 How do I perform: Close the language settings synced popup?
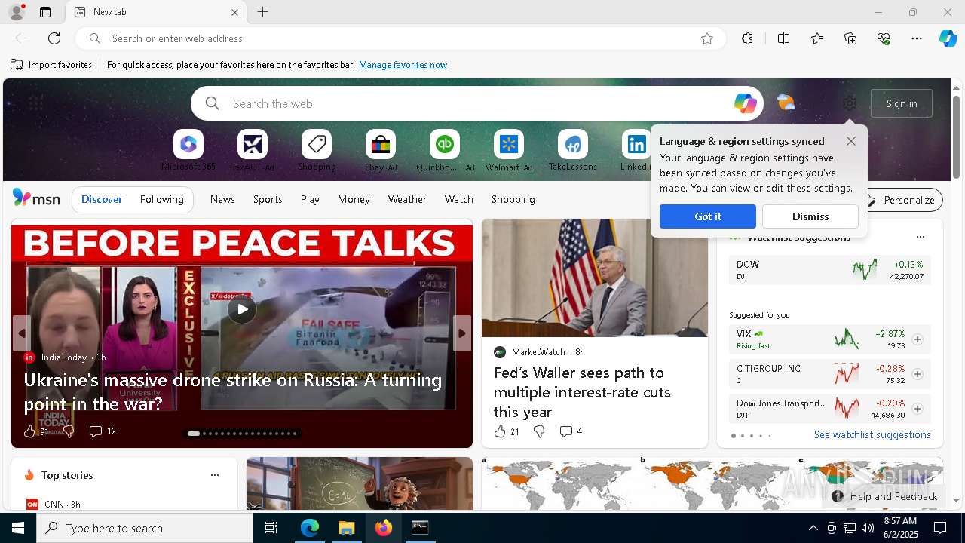click(850, 141)
